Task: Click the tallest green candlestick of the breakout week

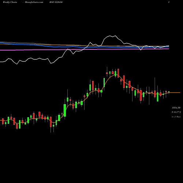Action: 65,110
